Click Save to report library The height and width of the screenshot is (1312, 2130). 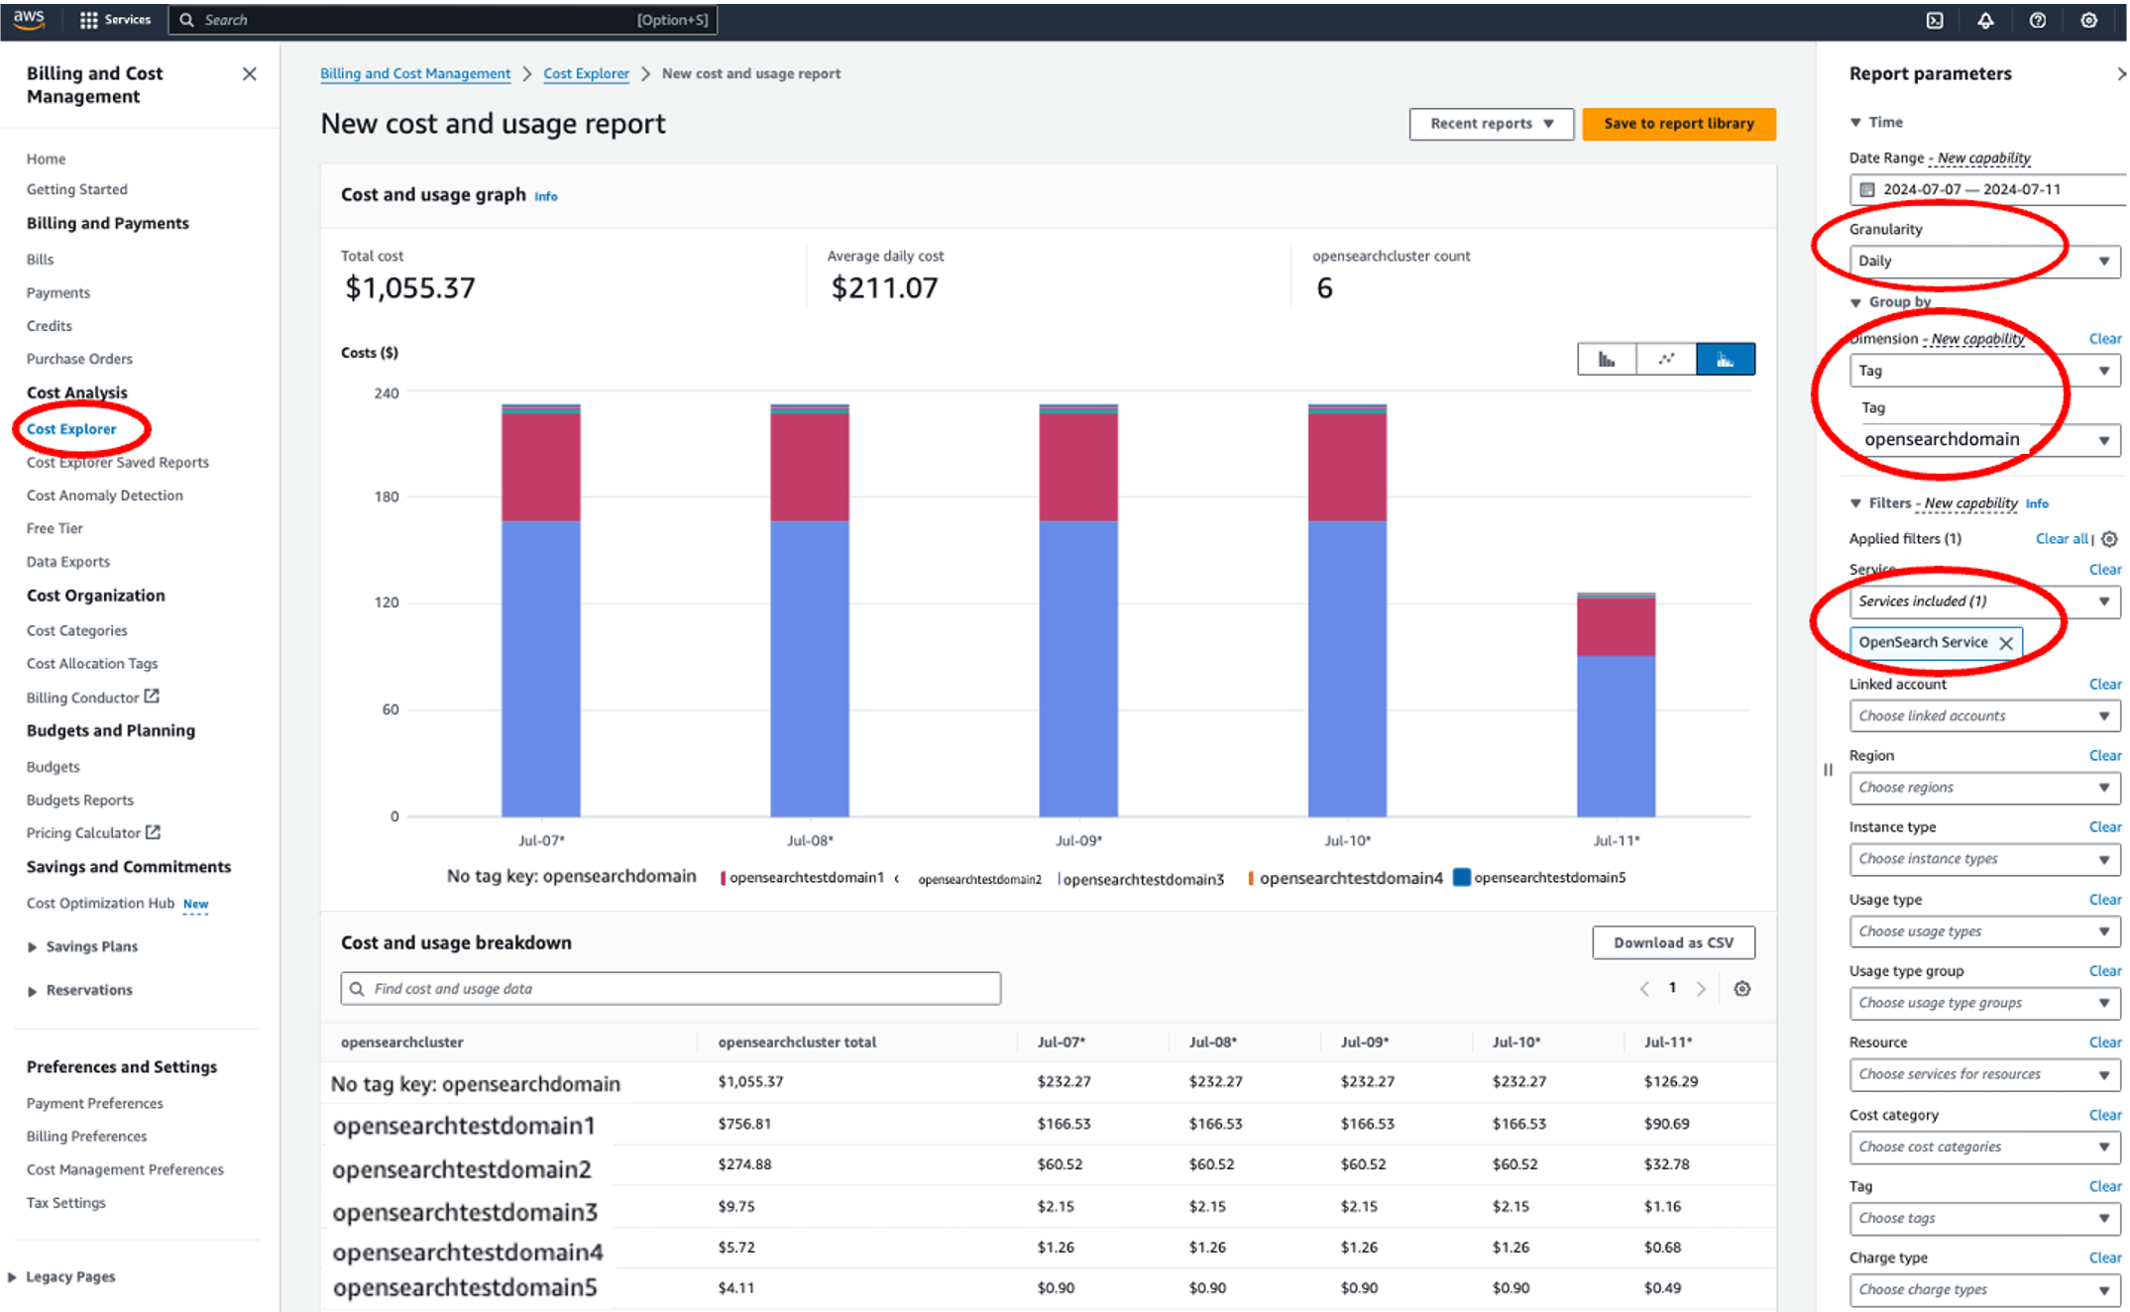click(1678, 124)
